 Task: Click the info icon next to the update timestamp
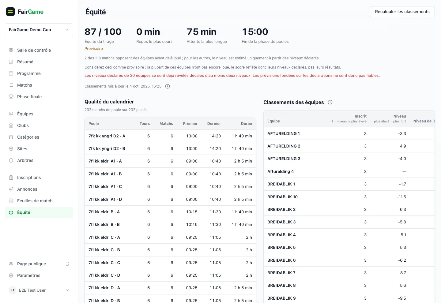point(168,86)
